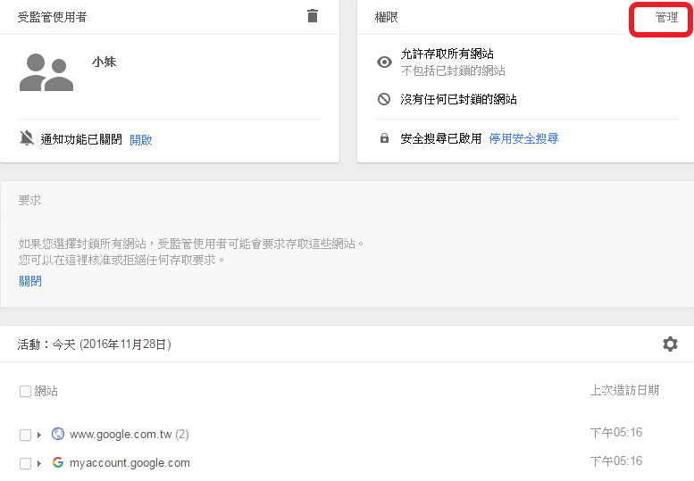Click 停用安全搜尋 to disable SafeSearch

(523, 138)
